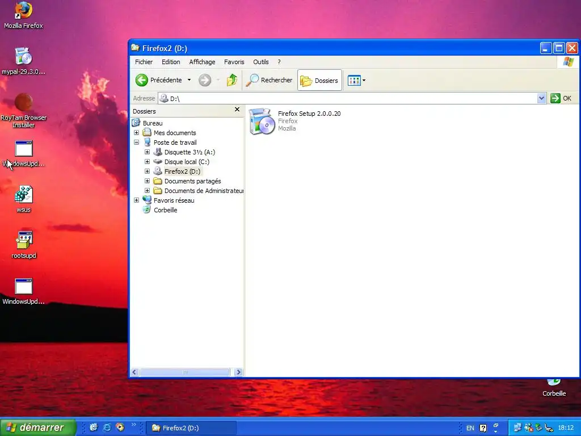Open the Edition menu
This screenshot has height=436, width=581.
coord(171,62)
